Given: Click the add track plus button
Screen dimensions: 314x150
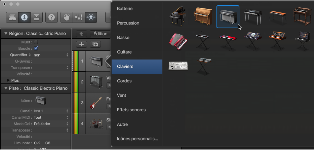Looking at the screenshot, I should [81, 44].
